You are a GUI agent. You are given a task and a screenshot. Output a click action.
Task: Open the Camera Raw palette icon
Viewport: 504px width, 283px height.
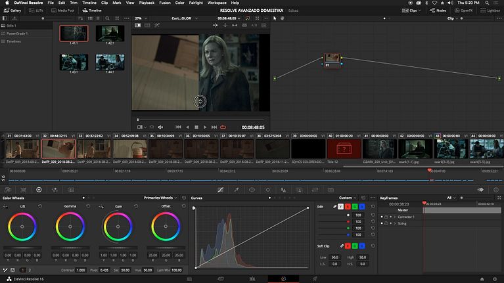[8, 190]
